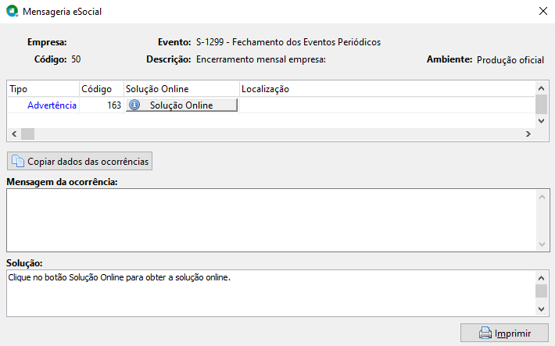Click Solução box scrollbar up arrow

[x=541, y=278]
